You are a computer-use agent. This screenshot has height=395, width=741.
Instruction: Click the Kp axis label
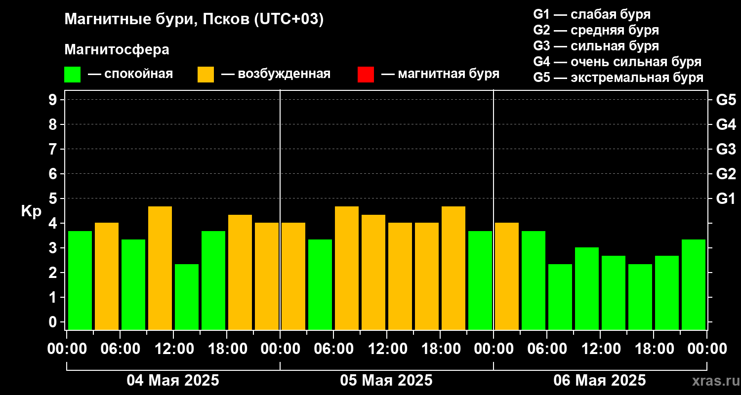pyautogui.click(x=31, y=211)
